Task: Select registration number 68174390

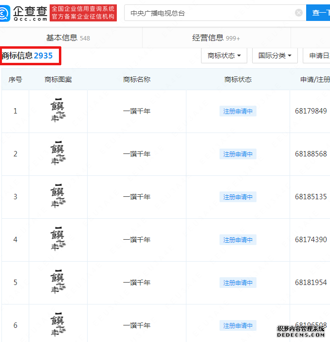Action: point(311,240)
